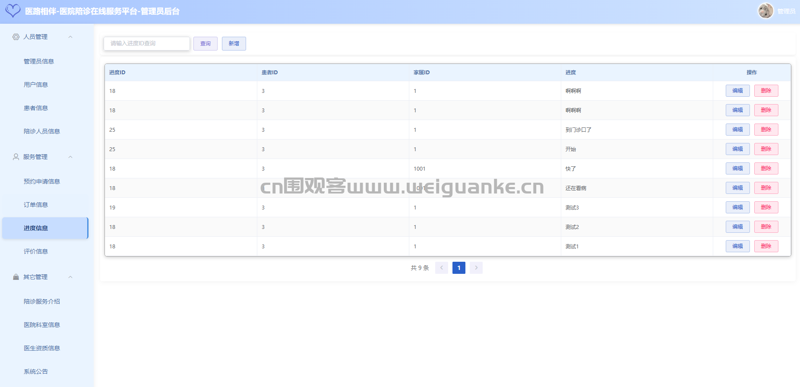Click the 新增 add button
The width and height of the screenshot is (800, 387).
(234, 44)
